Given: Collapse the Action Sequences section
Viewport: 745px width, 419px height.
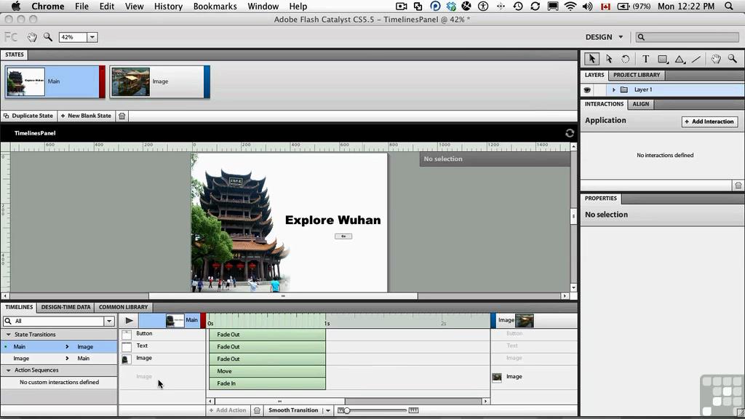Looking at the screenshot, I should [x=8, y=370].
